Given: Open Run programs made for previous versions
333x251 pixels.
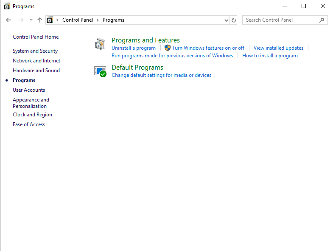Looking at the screenshot, I should (x=172, y=56).
